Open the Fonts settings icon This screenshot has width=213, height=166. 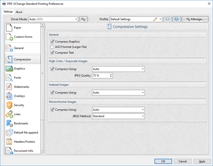9,78
